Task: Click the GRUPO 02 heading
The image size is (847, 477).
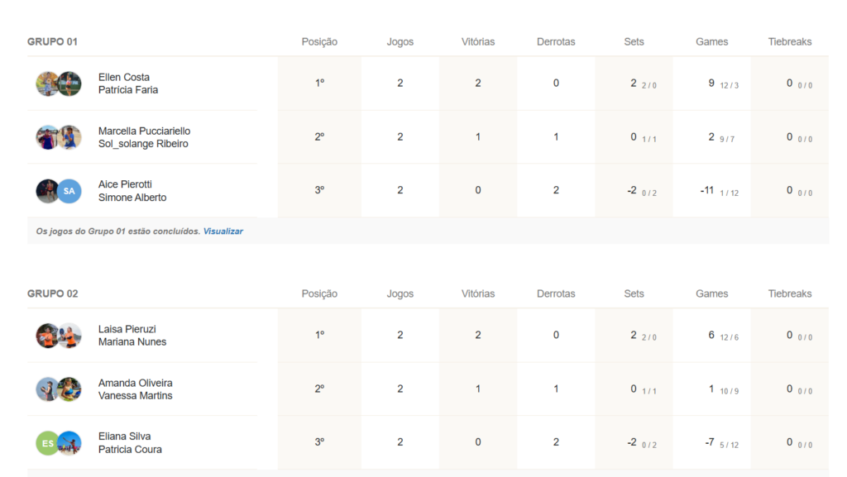Action: tap(52, 293)
